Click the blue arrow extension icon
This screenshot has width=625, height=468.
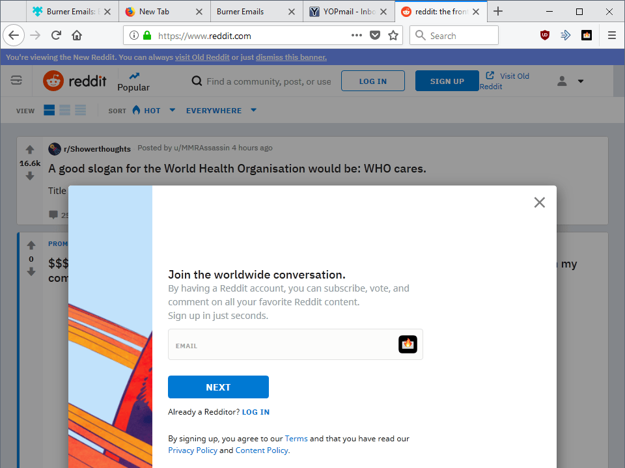[x=566, y=36]
